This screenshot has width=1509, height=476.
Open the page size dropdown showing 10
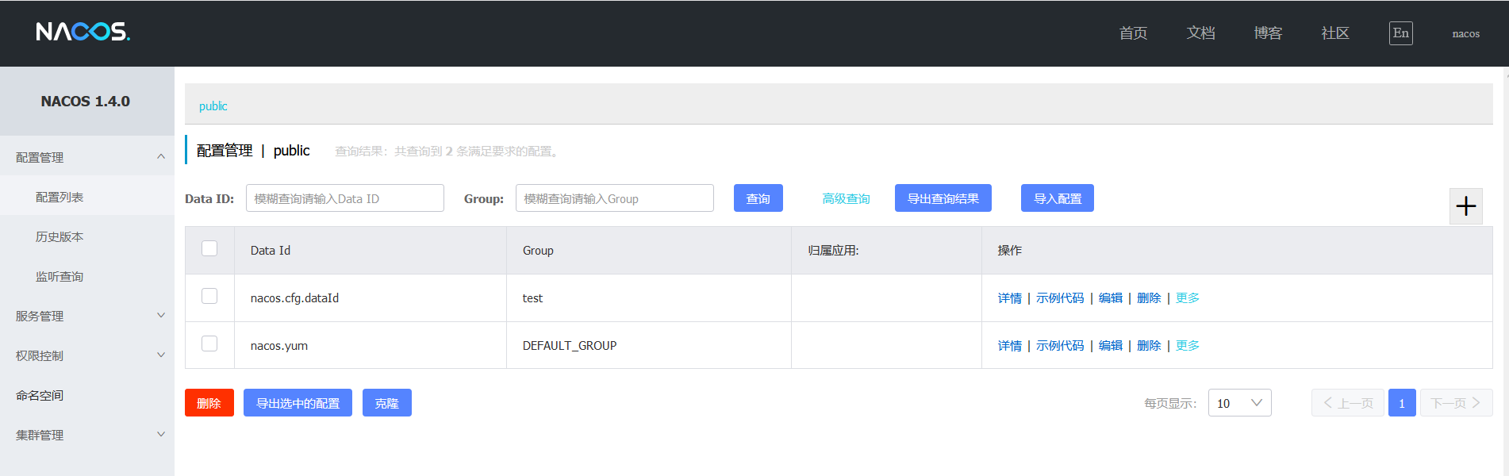click(x=1239, y=403)
